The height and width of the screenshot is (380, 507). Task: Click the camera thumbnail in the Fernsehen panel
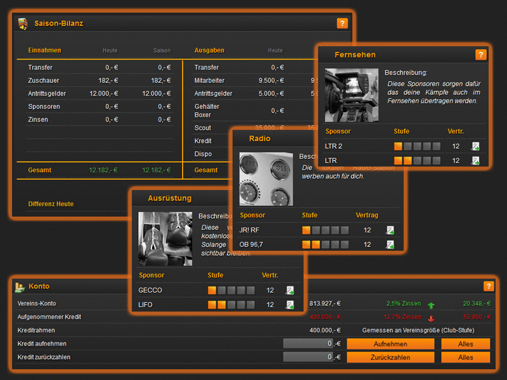coord(352,94)
